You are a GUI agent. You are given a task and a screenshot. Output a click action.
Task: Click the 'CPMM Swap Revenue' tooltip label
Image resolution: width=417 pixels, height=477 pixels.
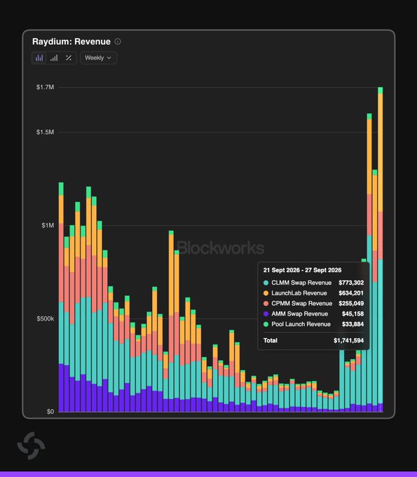(302, 304)
